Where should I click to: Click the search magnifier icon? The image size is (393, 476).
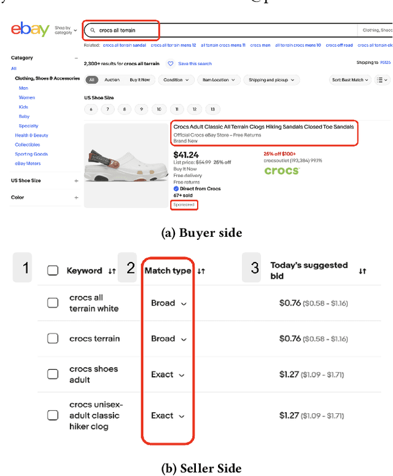click(x=93, y=30)
